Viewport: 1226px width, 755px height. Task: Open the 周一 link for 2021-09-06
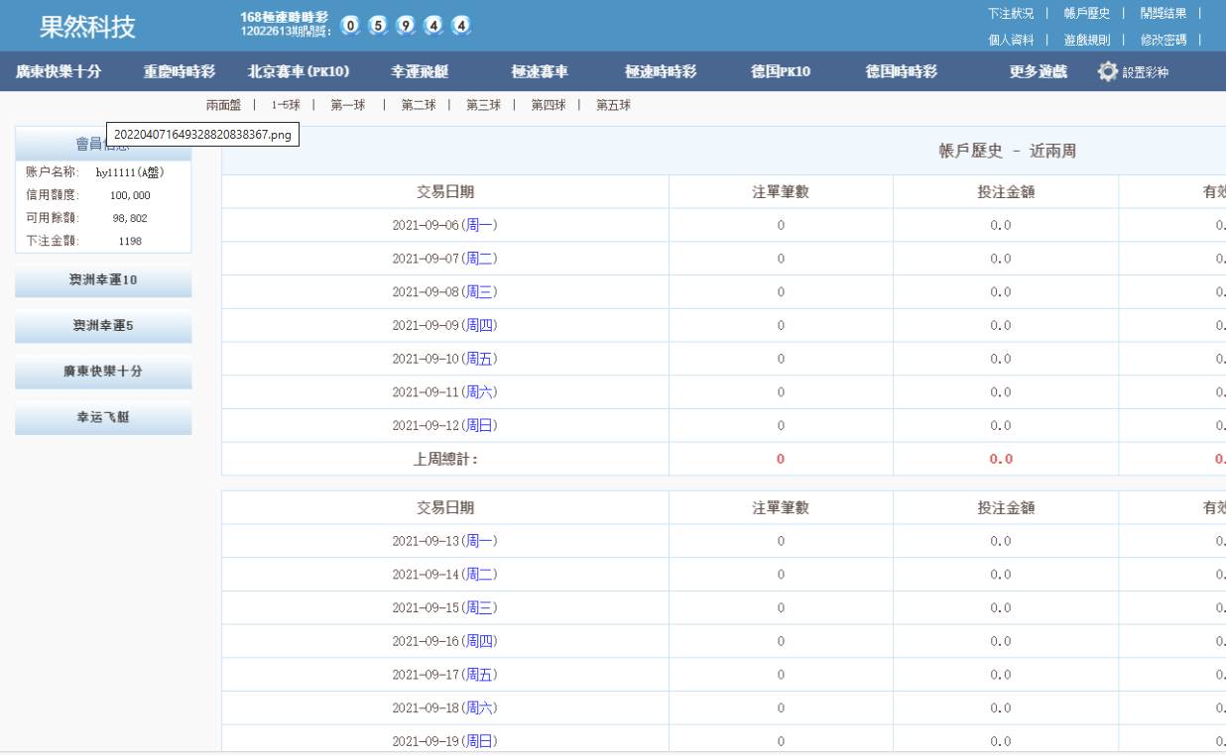pyautogui.click(x=480, y=225)
